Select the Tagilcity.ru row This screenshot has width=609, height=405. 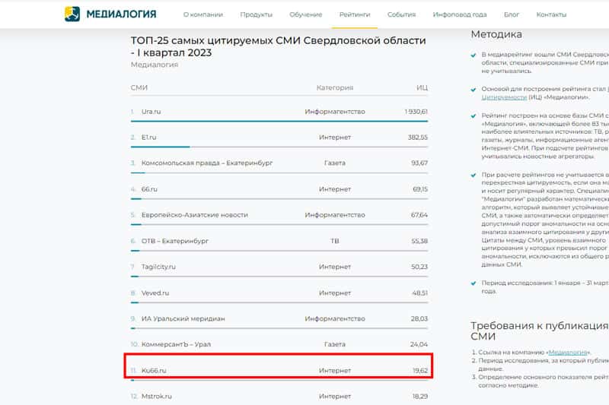[x=158, y=267]
